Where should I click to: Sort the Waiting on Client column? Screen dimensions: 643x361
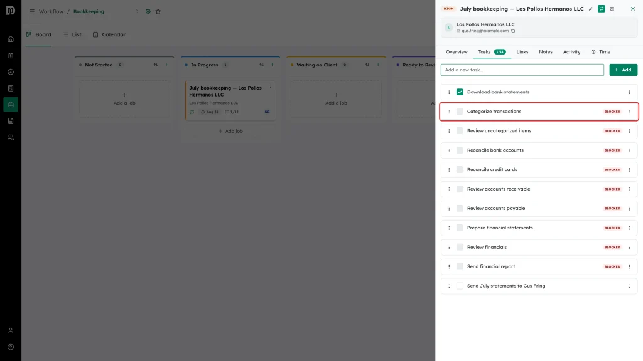pos(367,65)
